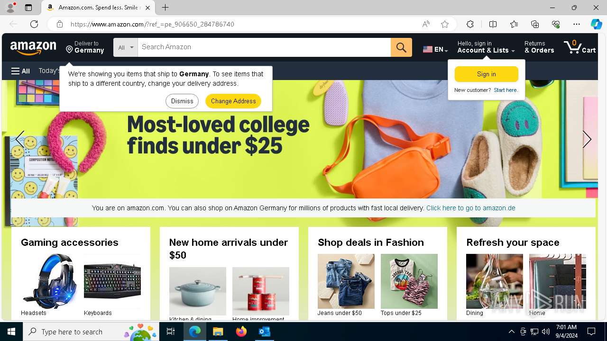607x341 pixels.
Task: Open the EN language selector dropdown
Action: tap(435, 49)
